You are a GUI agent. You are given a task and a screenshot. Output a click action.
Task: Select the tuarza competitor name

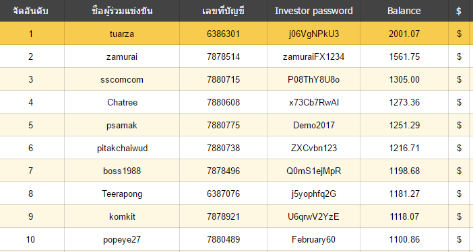(x=122, y=34)
